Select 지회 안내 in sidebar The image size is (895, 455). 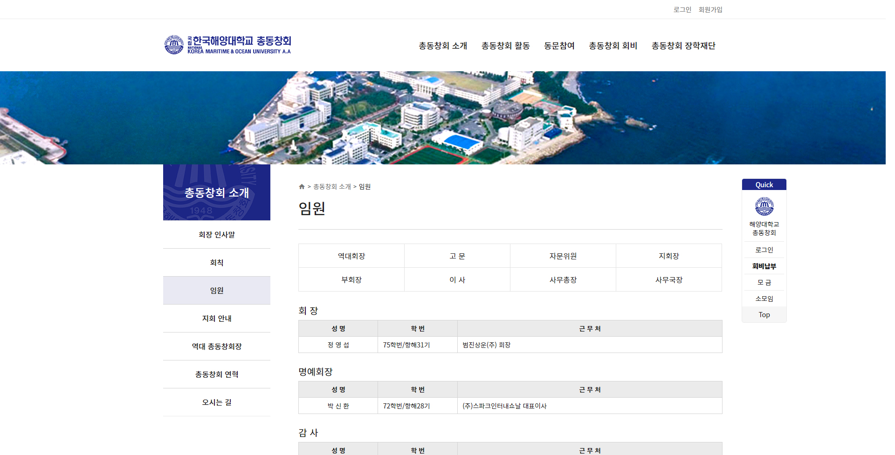coord(217,319)
